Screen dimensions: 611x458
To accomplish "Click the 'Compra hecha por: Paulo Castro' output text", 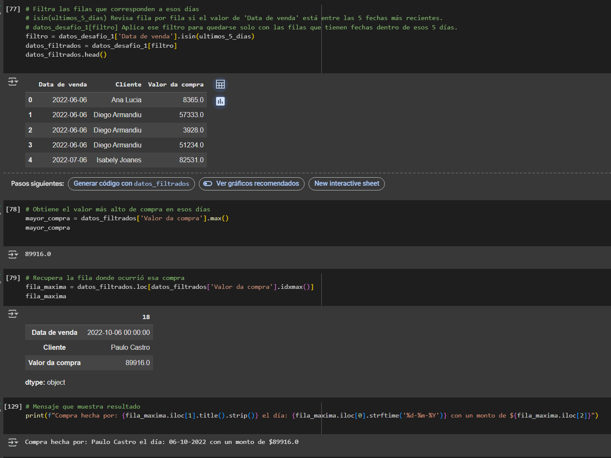I will (162, 442).
